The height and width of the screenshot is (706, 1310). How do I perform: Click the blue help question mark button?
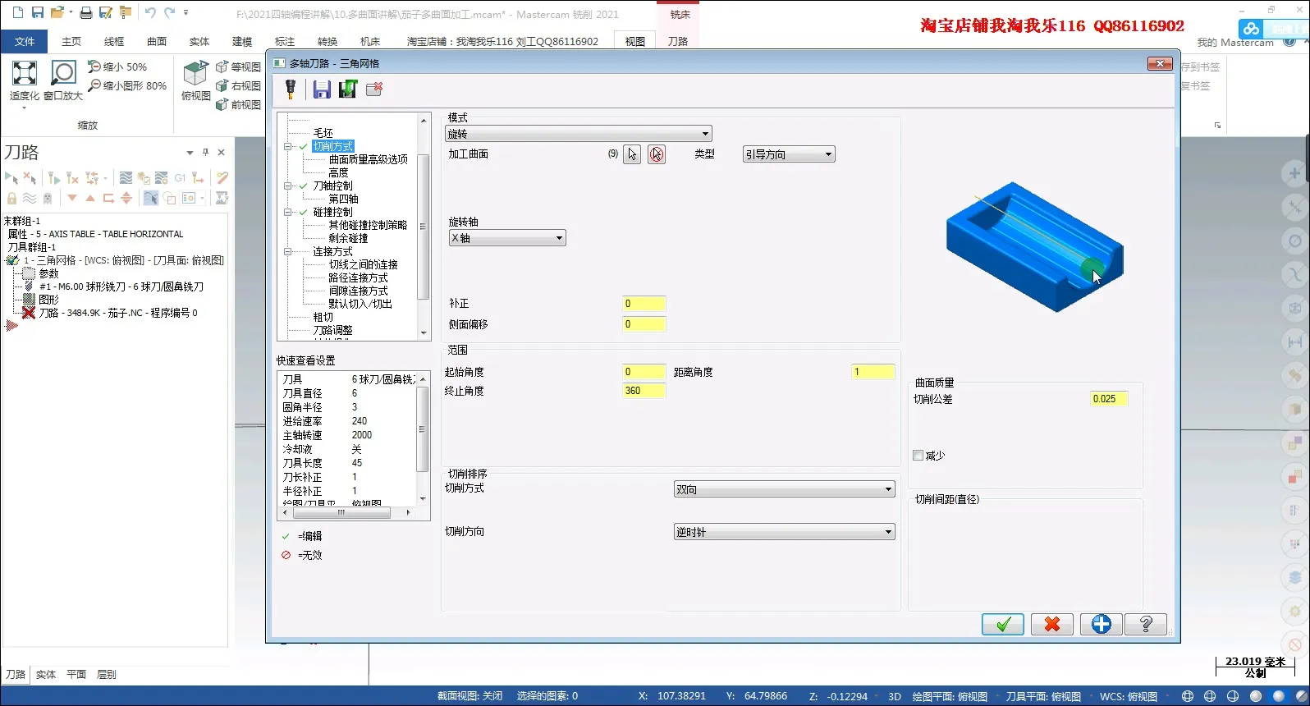pos(1146,625)
